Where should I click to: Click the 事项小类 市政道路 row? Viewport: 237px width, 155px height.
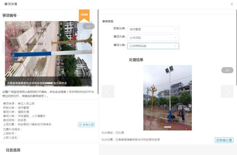coord(24,116)
